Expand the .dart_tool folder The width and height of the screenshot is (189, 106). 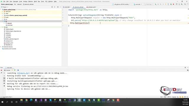coord(2,11)
